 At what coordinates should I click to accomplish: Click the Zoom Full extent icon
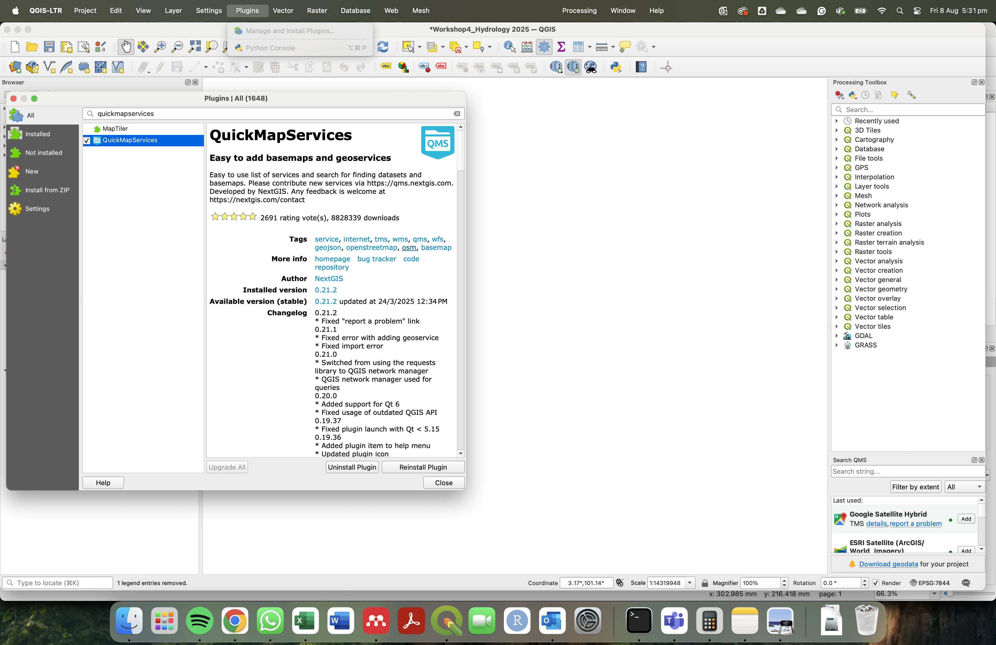pyautogui.click(x=195, y=47)
